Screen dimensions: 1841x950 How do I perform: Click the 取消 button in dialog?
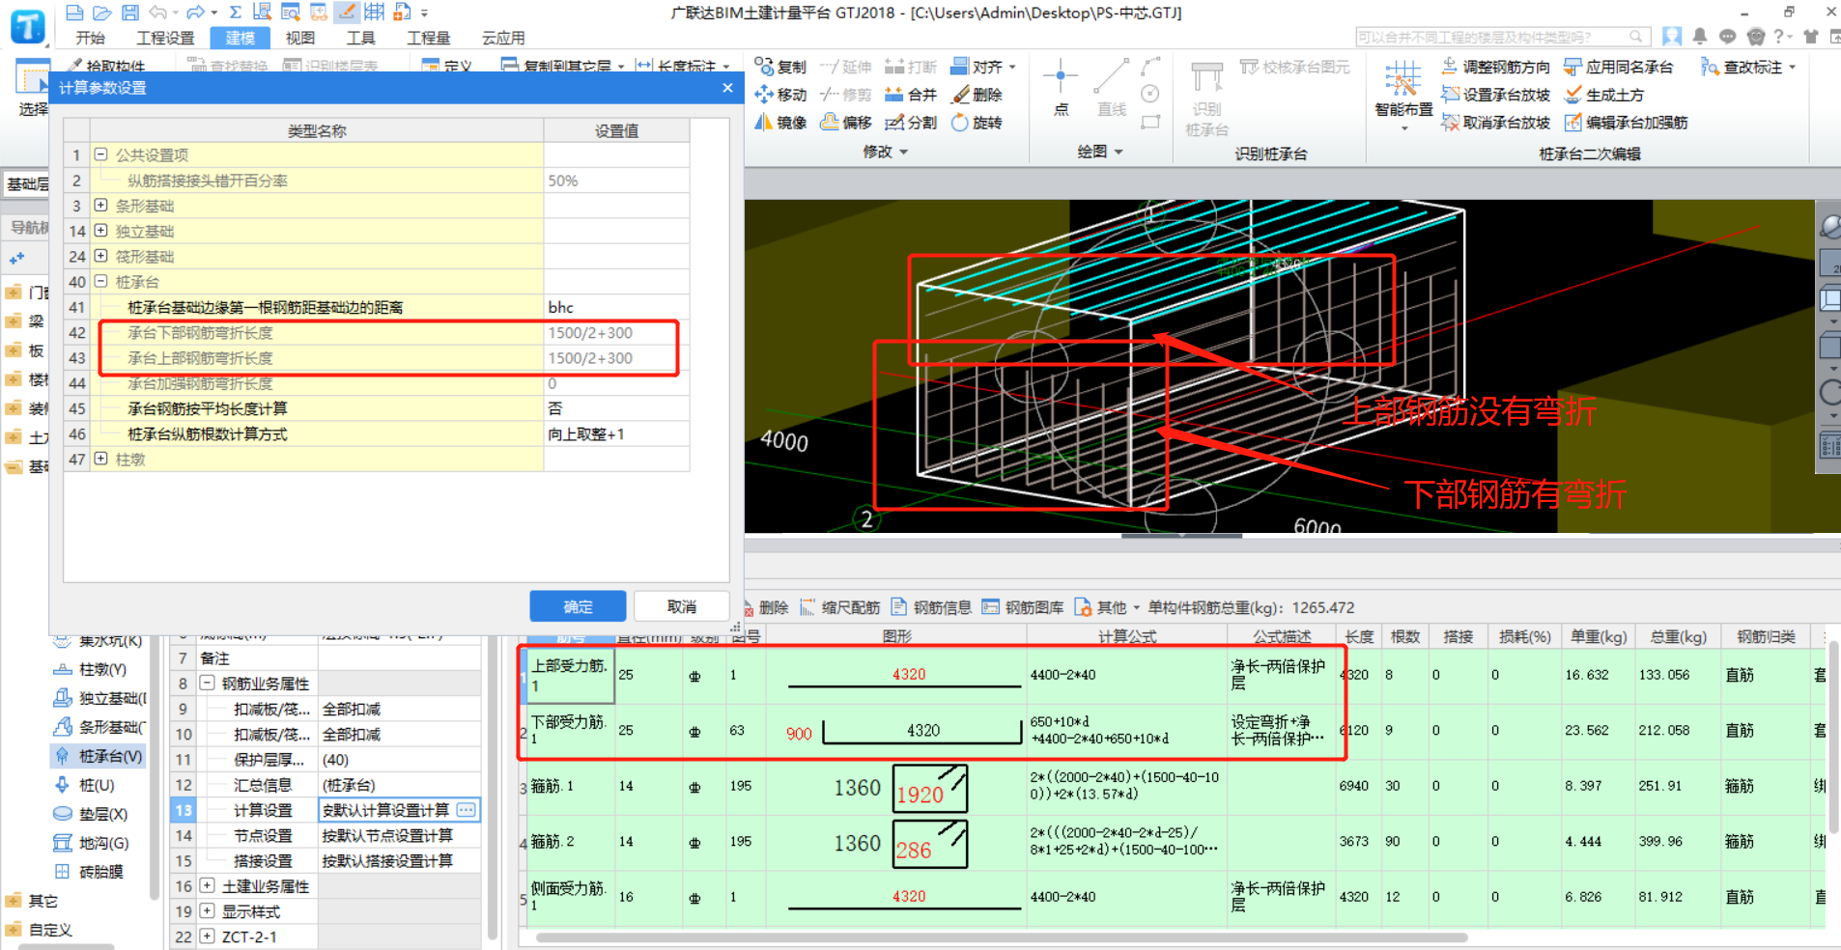pos(682,606)
